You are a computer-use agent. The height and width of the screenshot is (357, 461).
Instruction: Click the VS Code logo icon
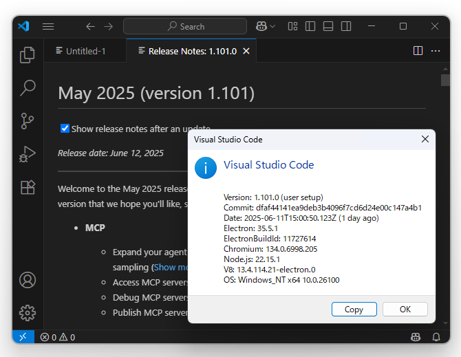pos(23,26)
